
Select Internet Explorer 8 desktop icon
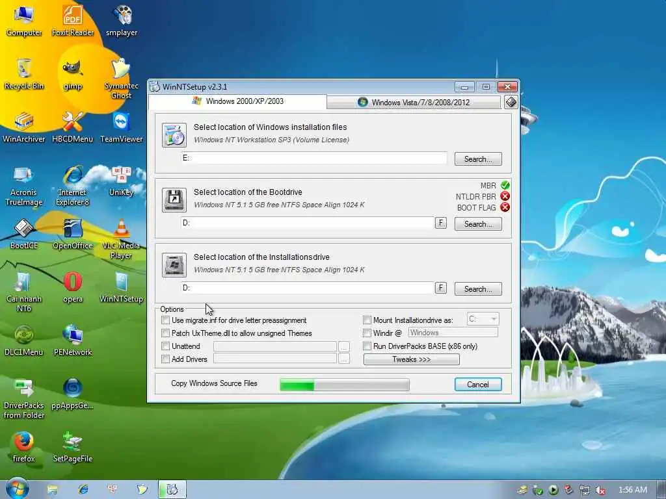click(x=73, y=185)
